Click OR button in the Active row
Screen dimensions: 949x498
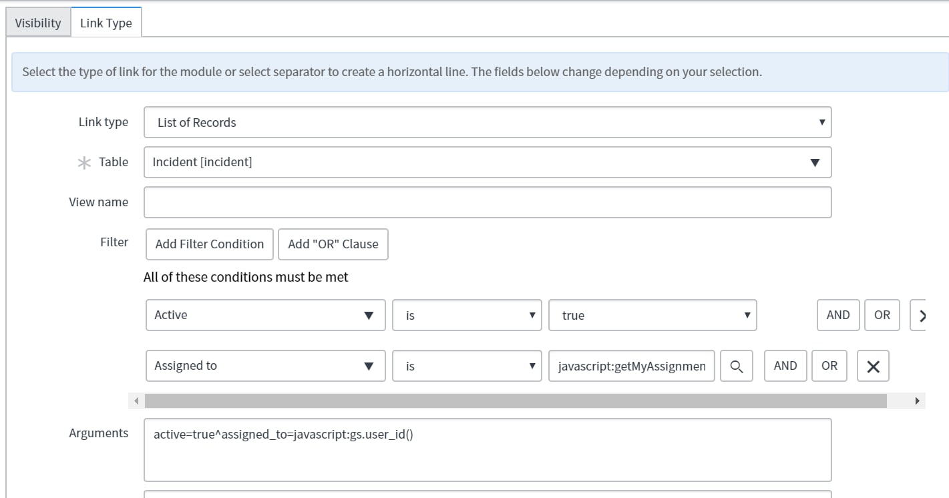pos(882,315)
